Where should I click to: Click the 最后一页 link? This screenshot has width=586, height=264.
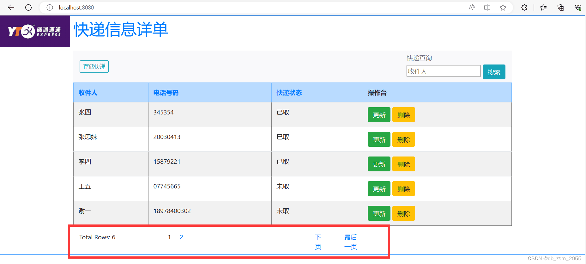351,242
